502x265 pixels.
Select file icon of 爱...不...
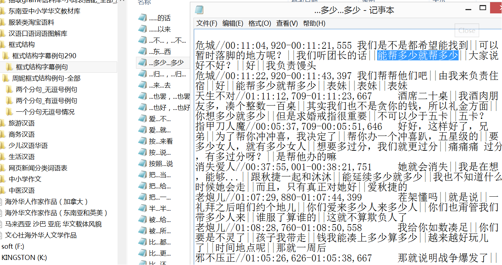(x=142, y=119)
